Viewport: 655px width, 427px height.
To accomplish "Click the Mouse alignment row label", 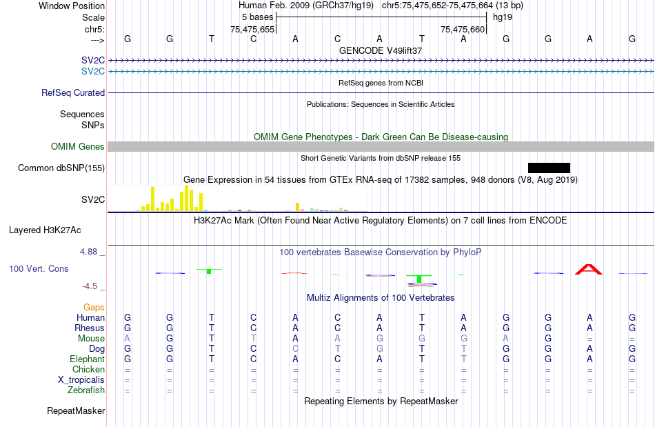I will [x=91, y=339].
